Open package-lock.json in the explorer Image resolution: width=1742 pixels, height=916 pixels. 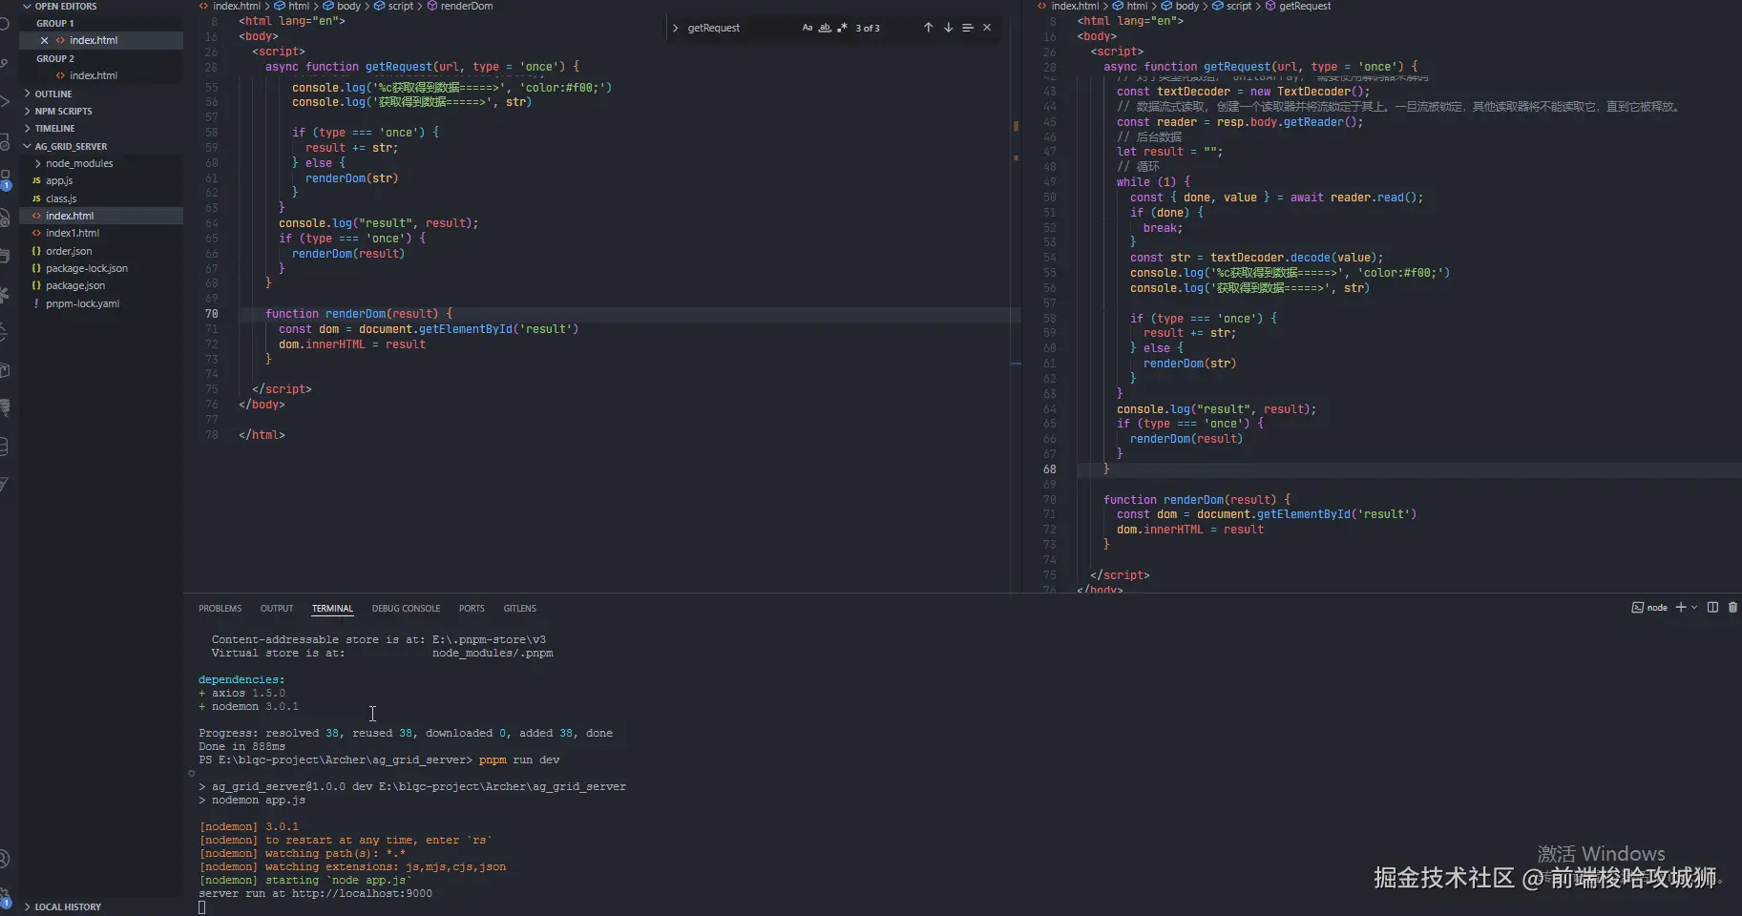coord(87,268)
